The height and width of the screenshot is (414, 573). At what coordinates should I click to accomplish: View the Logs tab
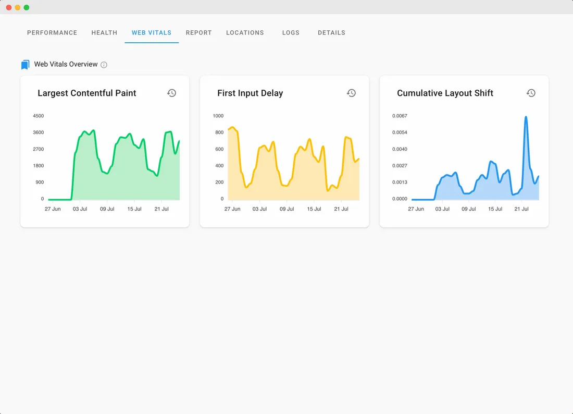point(291,32)
